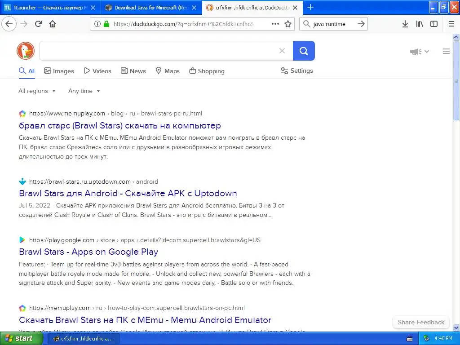Screen dimensions: 460x345
Task: Click the memuplay favicon of first result
Action: [22, 114]
